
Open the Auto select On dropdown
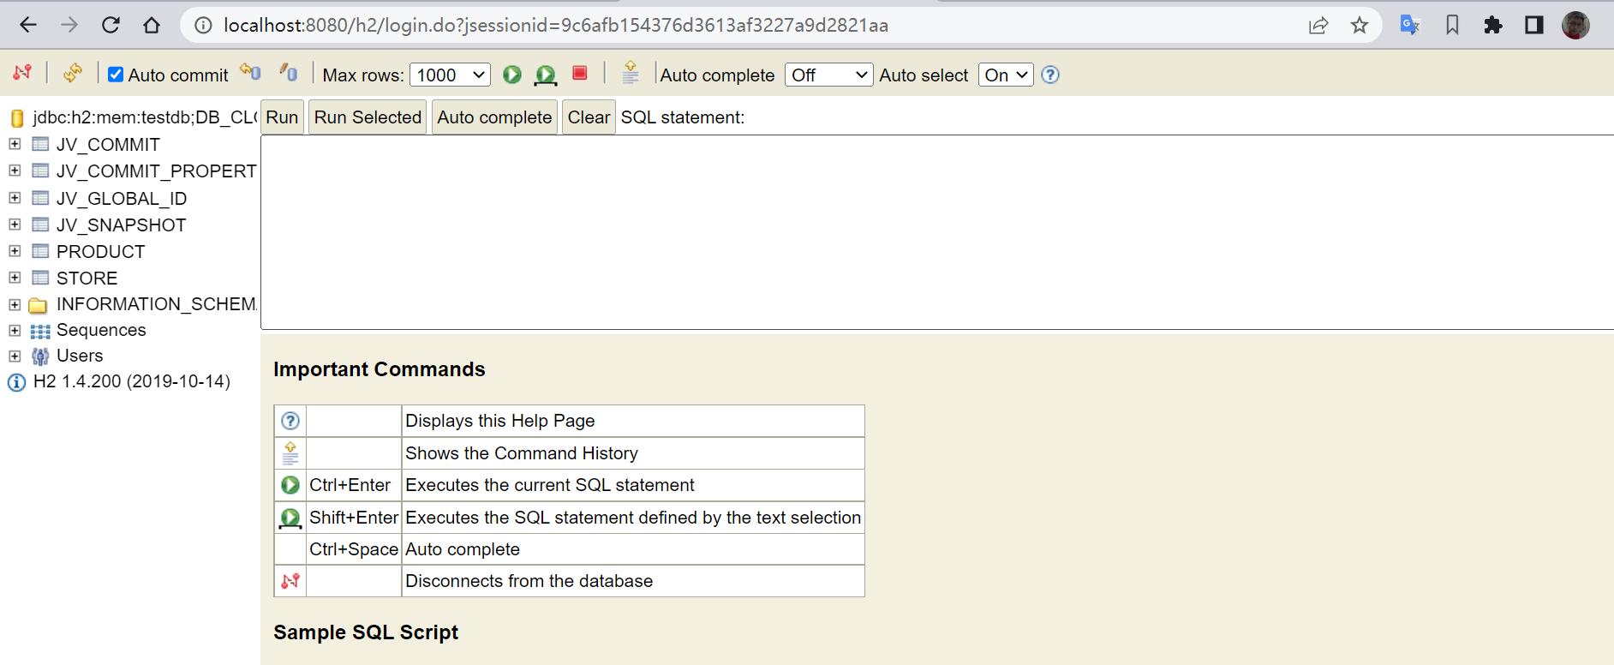[1006, 75]
